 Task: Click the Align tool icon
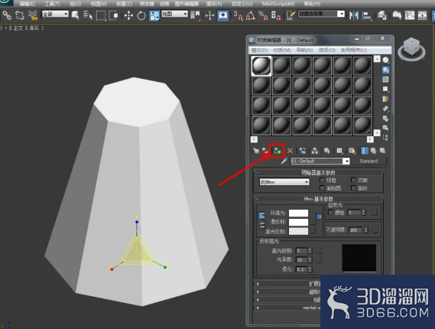click(x=367, y=15)
